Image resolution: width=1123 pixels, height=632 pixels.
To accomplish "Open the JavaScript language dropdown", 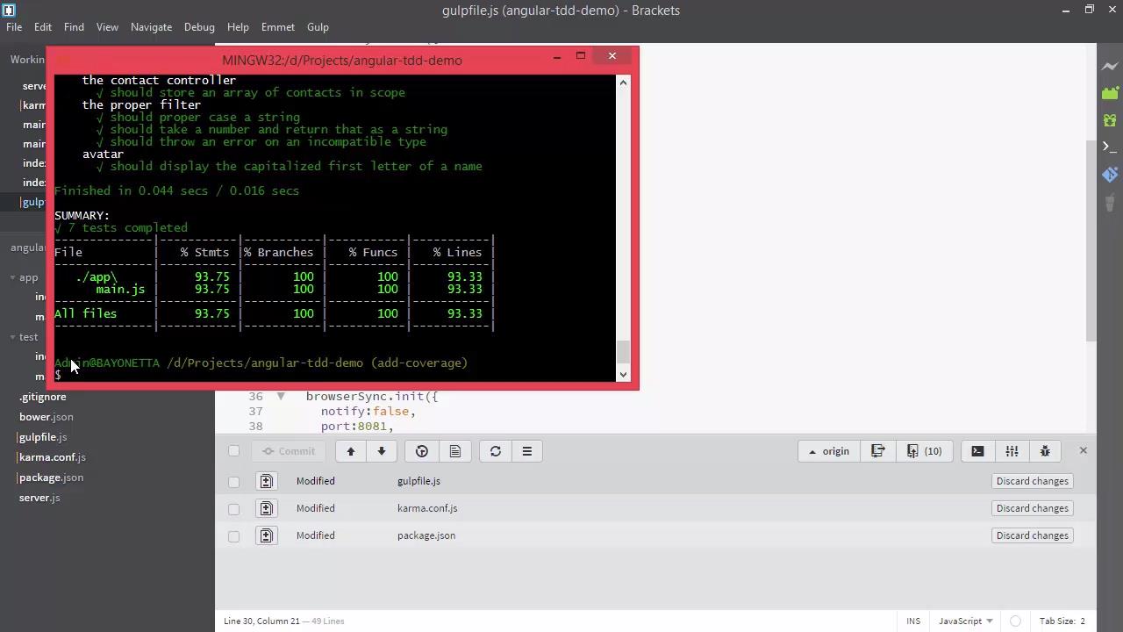I will pos(965,621).
